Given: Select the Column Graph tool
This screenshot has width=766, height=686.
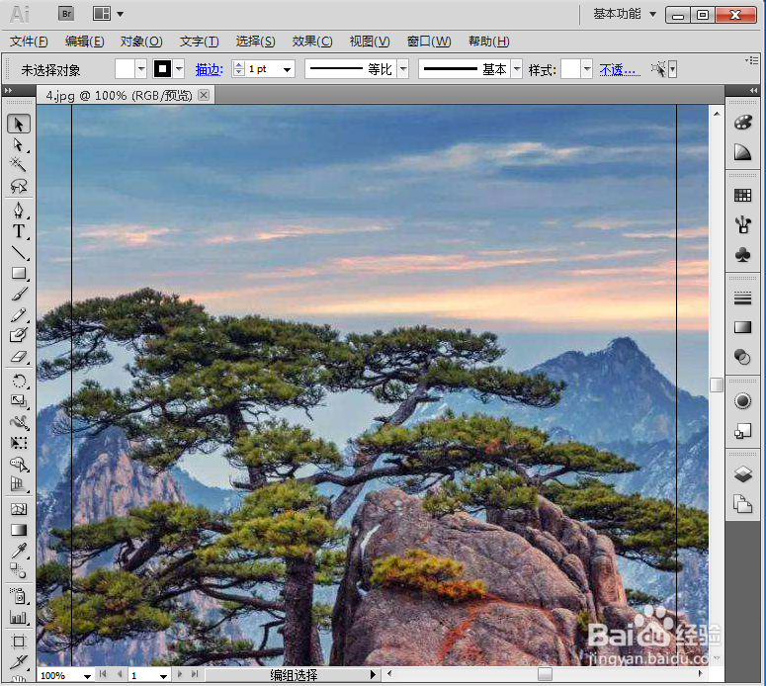Looking at the screenshot, I should 19,618.
